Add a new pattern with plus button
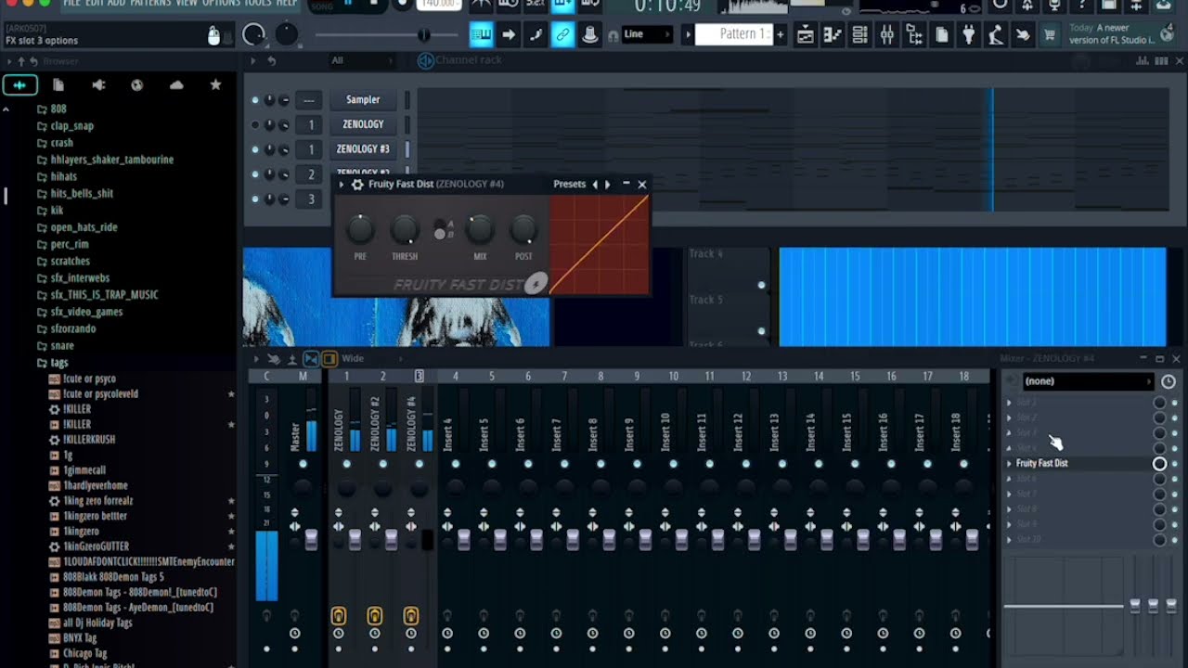 click(780, 35)
